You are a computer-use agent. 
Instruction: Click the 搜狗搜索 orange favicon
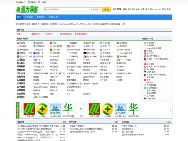101,53
